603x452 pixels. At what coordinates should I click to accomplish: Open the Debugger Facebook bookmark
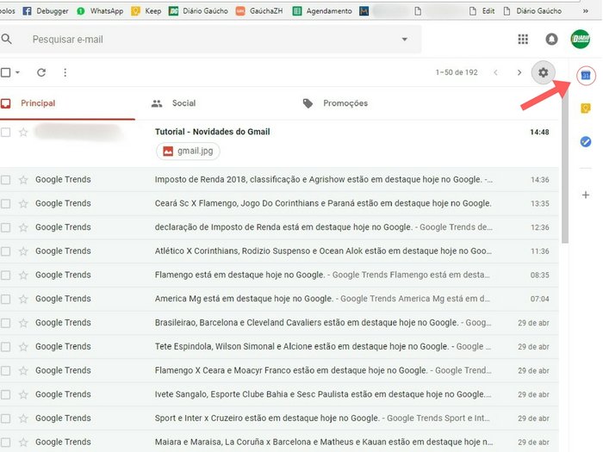tap(46, 11)
